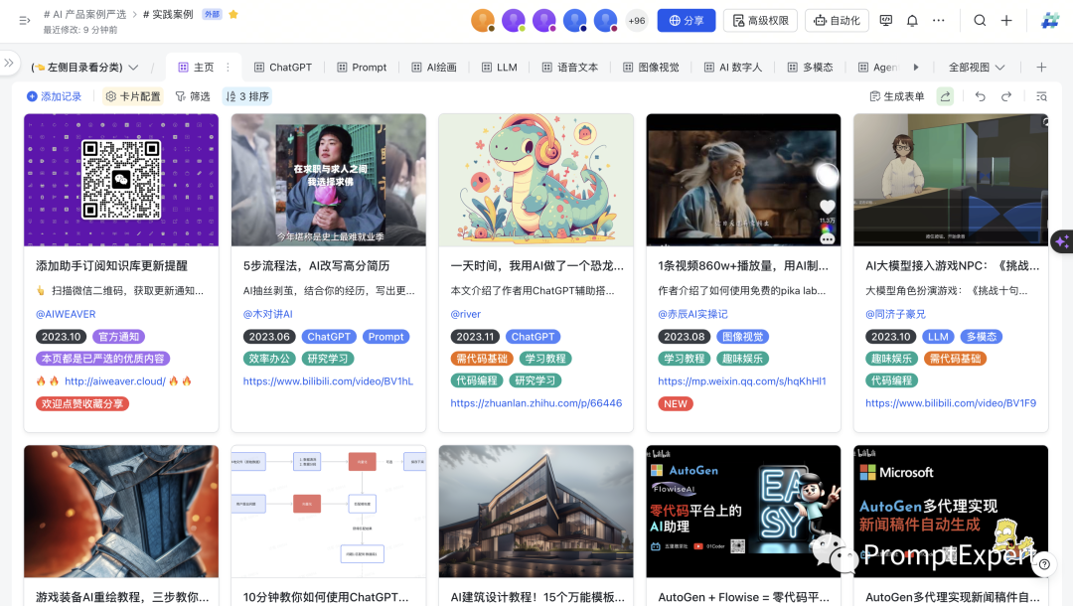Click the find-in-table icon in toolbar
This screenshot has width=1073, height=606.
click(1041, 96)
